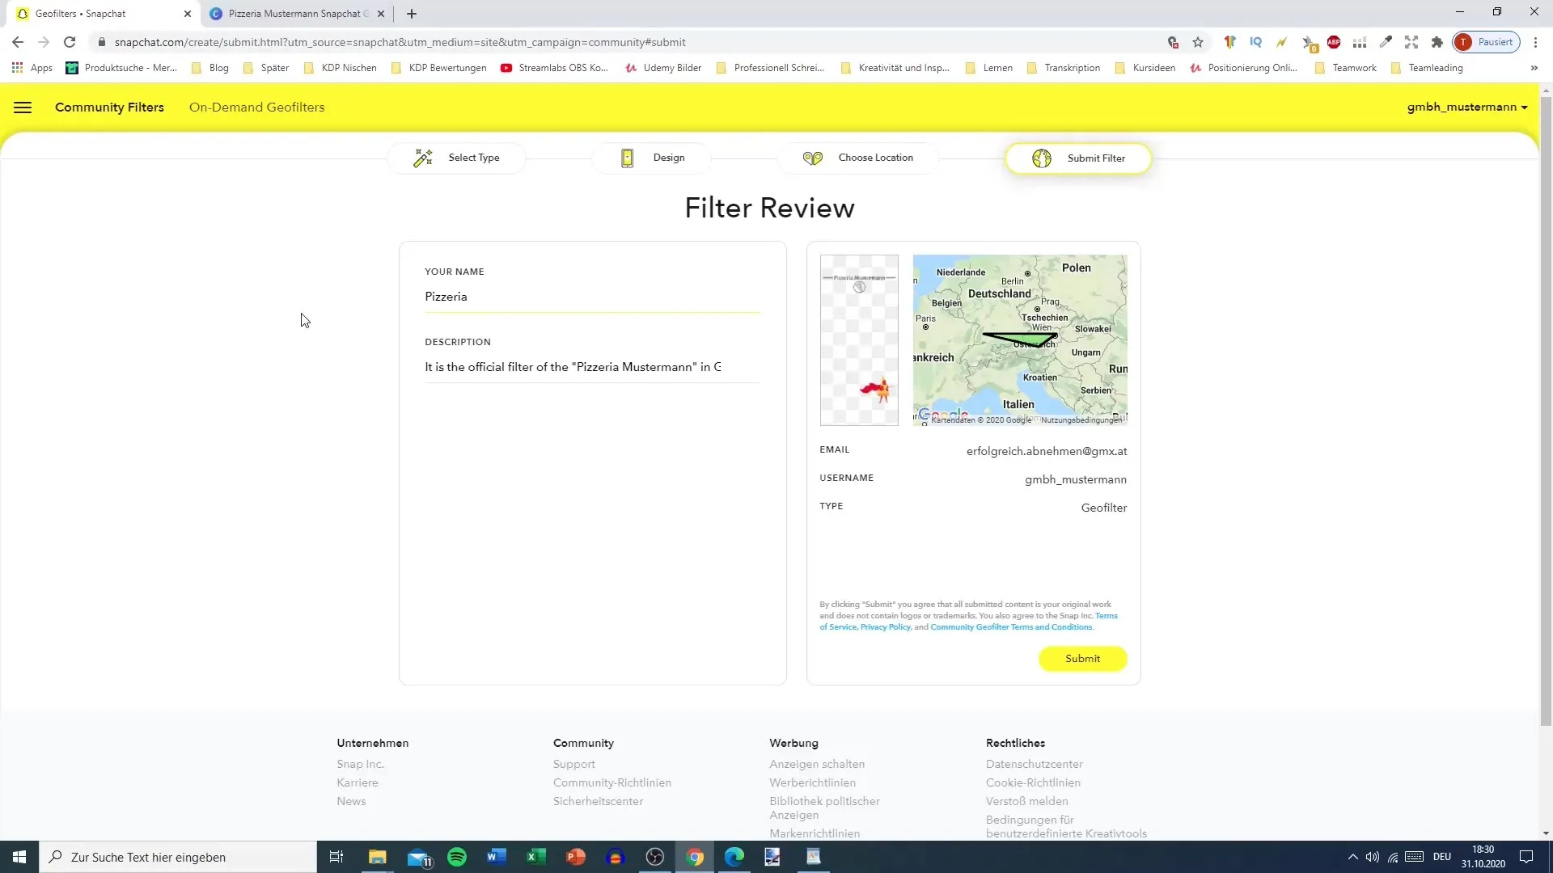Image resolution: width=1553 pixels, height=873 pixels.
Task: Click the Description text field
Action: (592, 367)
